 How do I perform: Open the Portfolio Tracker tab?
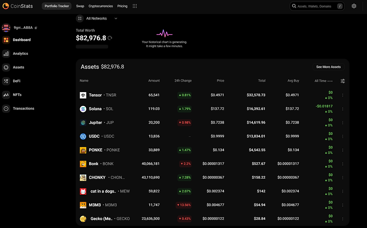point(57,6)
